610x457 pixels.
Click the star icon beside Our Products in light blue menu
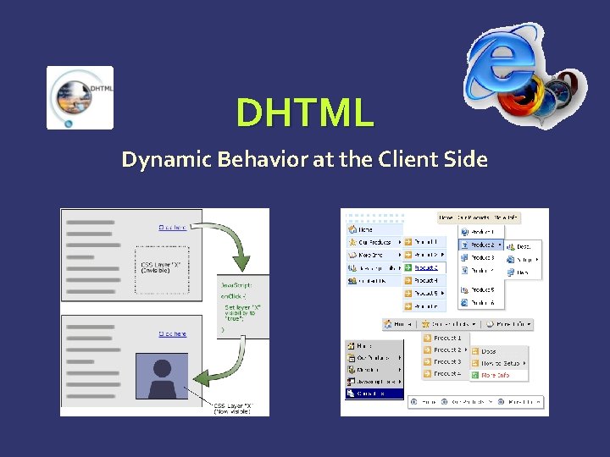(352, 242)
